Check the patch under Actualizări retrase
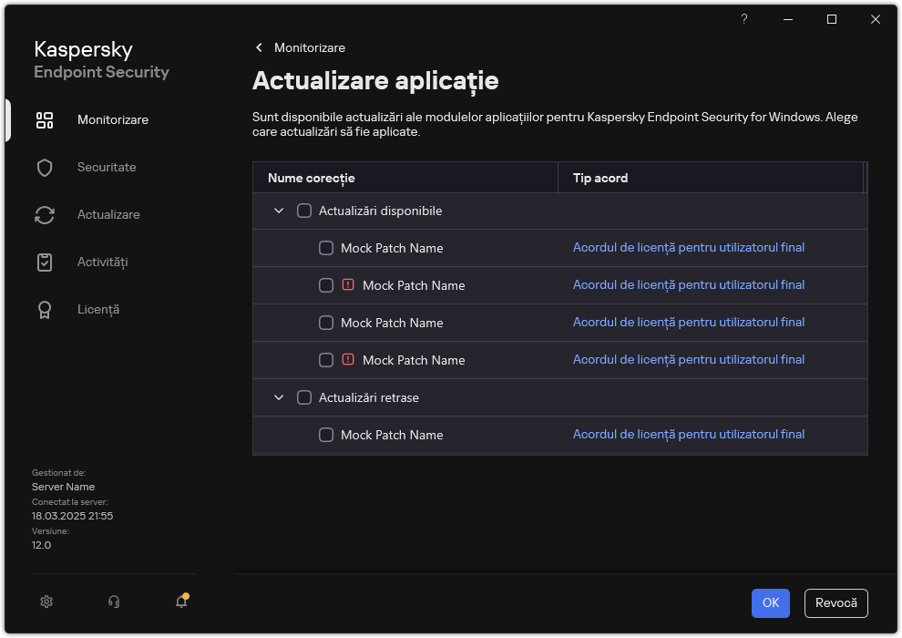The width and height of the screenshot is (902, 638). (326, 435)
